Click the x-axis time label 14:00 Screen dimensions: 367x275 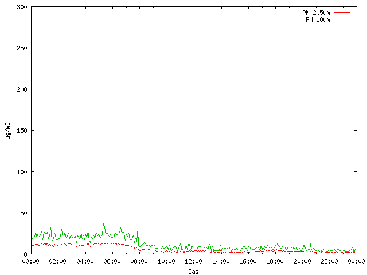click(221, 261)
